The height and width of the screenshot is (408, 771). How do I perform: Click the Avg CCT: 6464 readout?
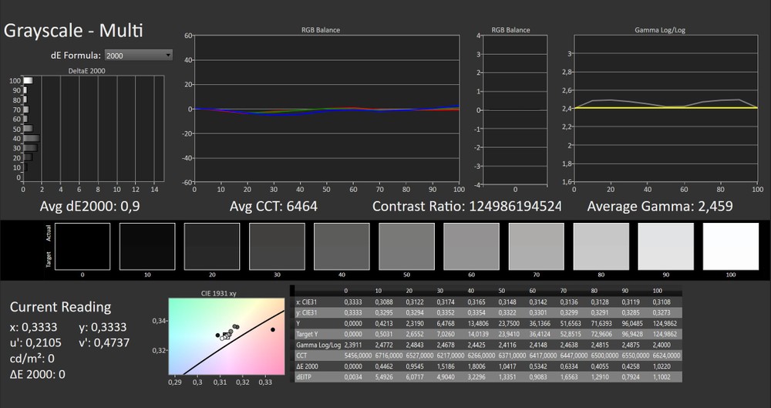pyautogui.click(x=274, y=206)
